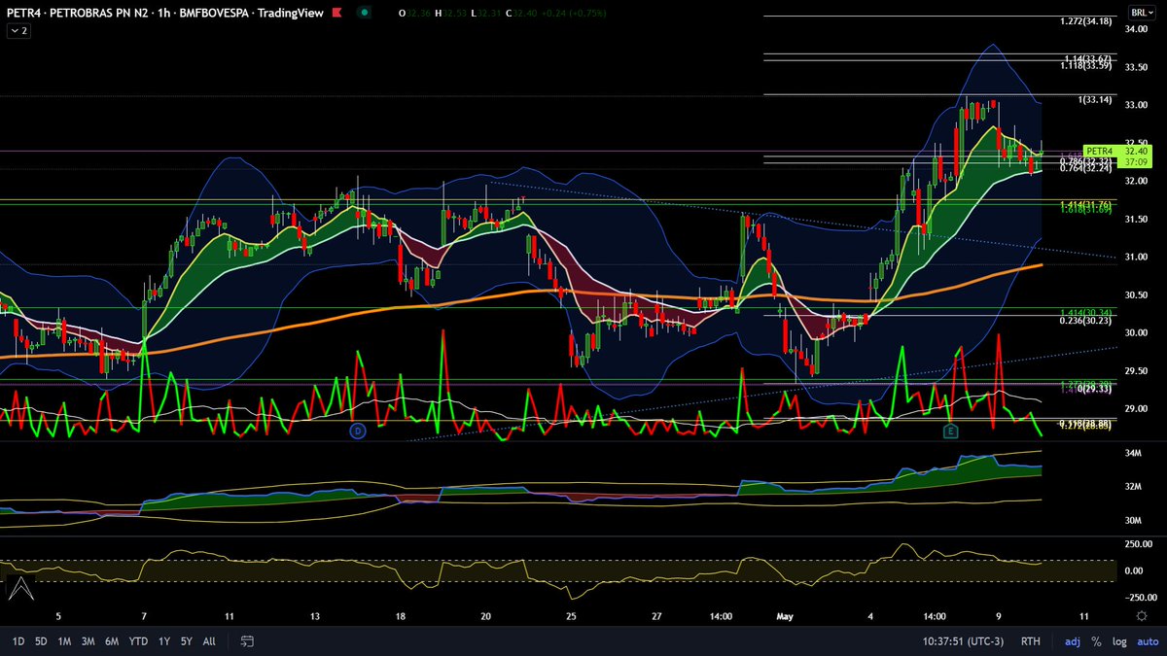Click the 34M volume axis label
Viewport: 1167px width, 656px height.
click(x=1134, y=454)
